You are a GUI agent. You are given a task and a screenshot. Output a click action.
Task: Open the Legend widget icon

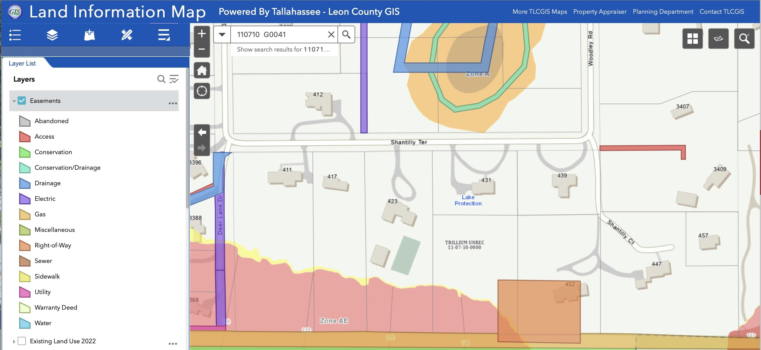(x=15, y=35)
